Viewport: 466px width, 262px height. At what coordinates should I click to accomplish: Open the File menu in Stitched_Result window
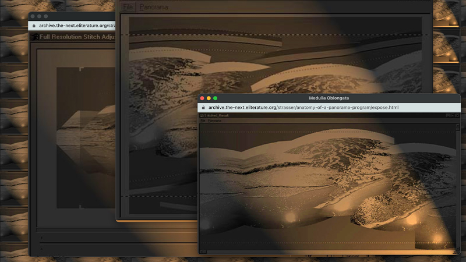203,121
